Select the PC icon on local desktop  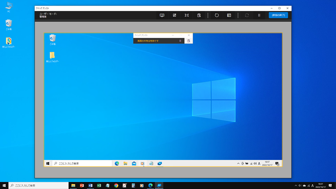pyautogui.click(x=9, y=7)
